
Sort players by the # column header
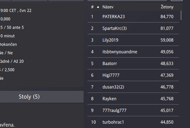pos(92,7)
